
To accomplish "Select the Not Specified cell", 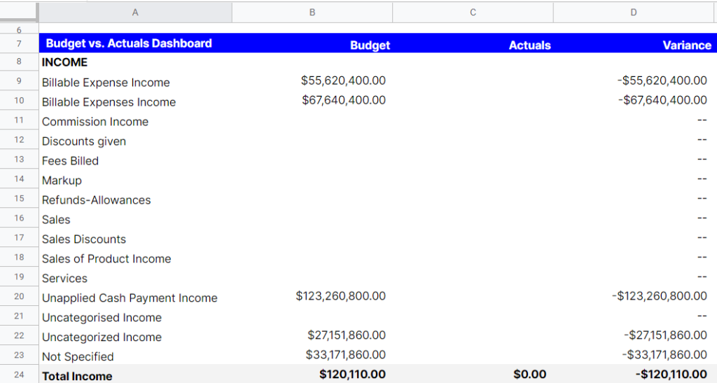I will [x=135, y=356].
